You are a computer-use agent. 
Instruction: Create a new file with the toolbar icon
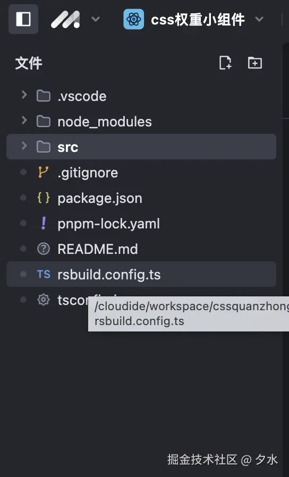click(x=225, y=63)
